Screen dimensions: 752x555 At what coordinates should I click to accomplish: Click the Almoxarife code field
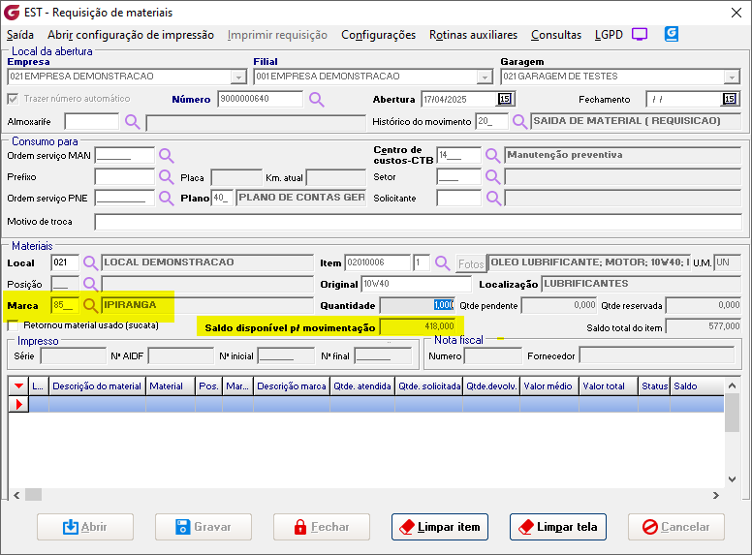tap(92, 122)
